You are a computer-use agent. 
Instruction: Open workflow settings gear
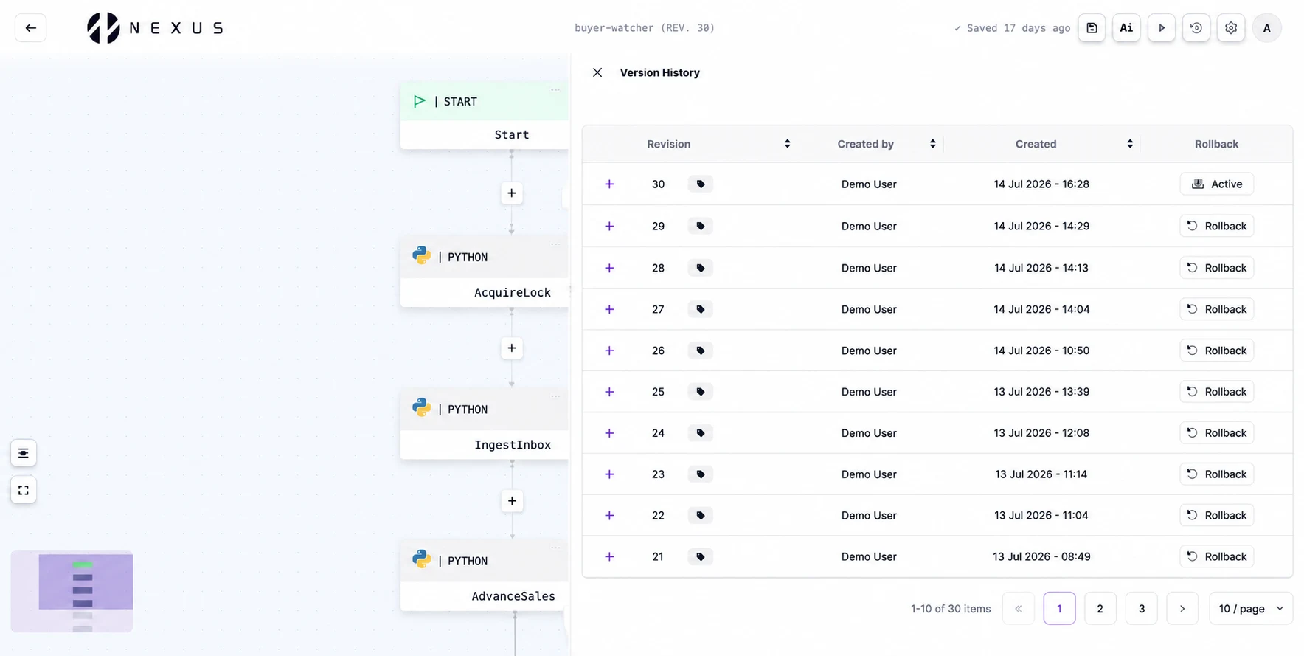click(1231, 28)
